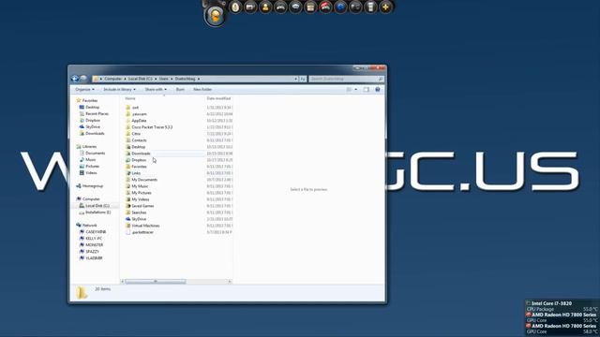Launch the red cap dock icon
This screenshot has height=337, width=600.
(x=325, y=7)
